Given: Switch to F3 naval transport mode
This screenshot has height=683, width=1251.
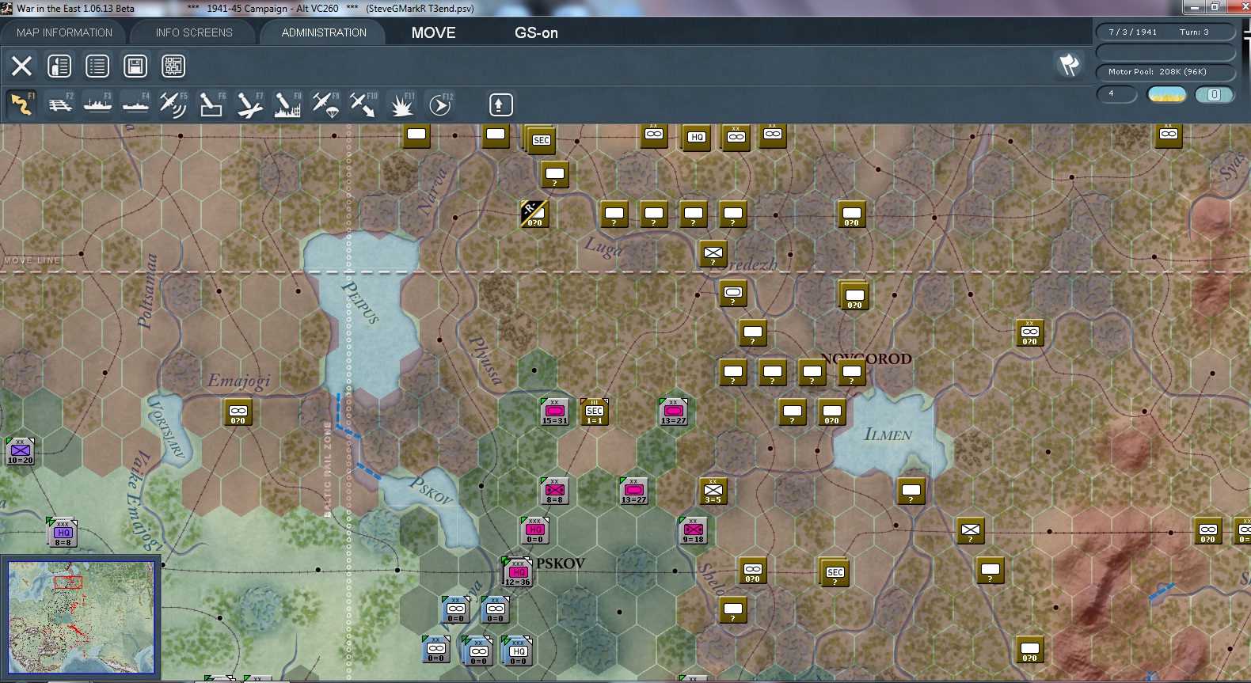Looking at the screenshot, I should click(x=97, y=104).
